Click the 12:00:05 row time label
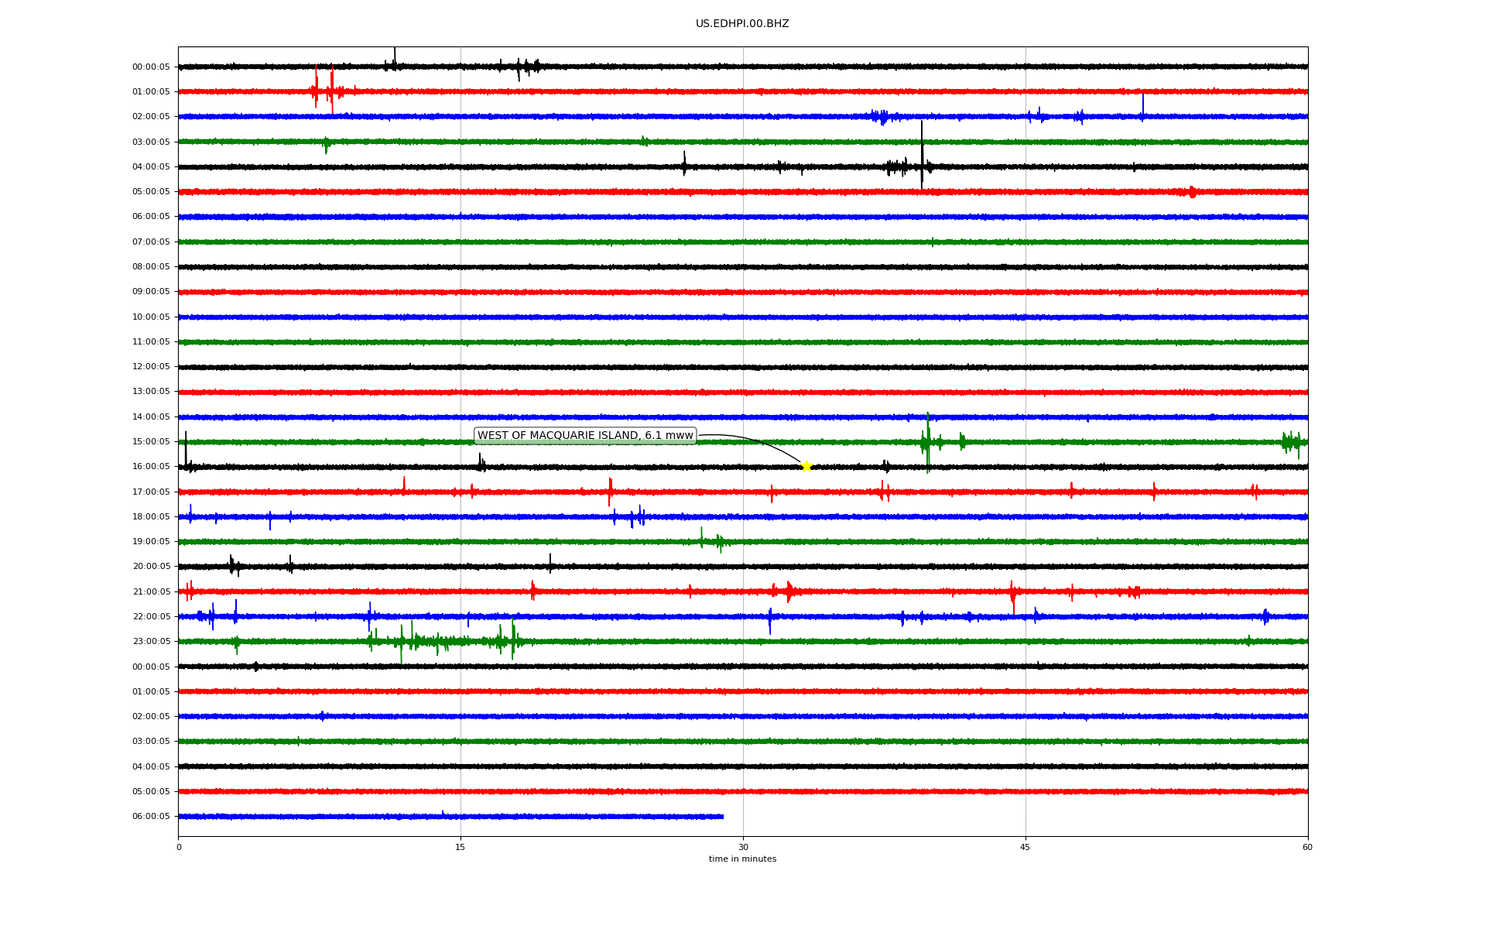The image size is (1486, 929). [151, 367]
